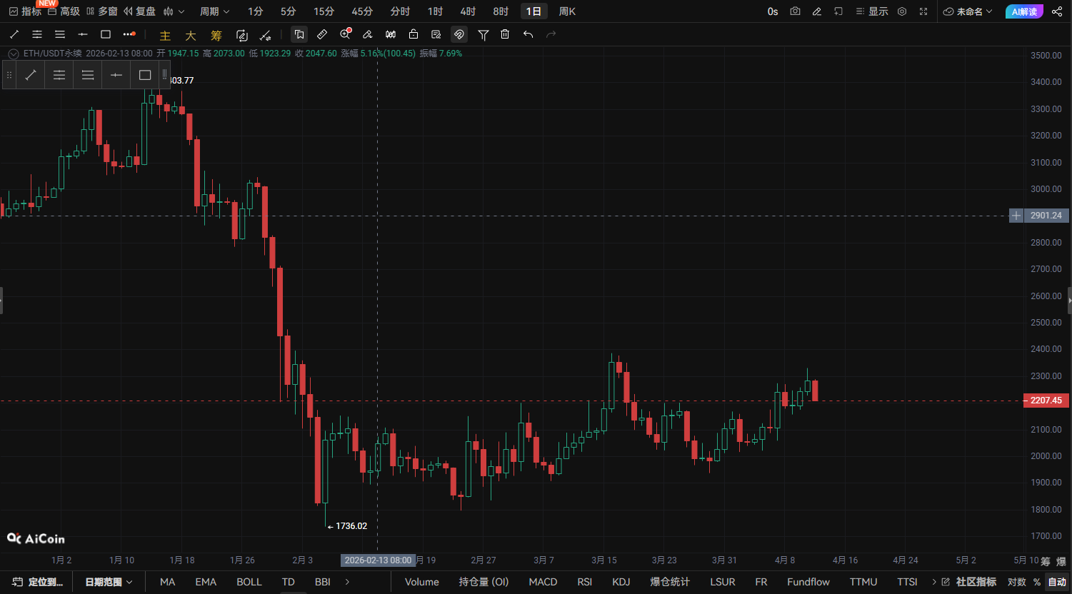The image size is (1072, 594).
Task: Select trend line in the floating toolbar
Action: [x=31, y=75]
